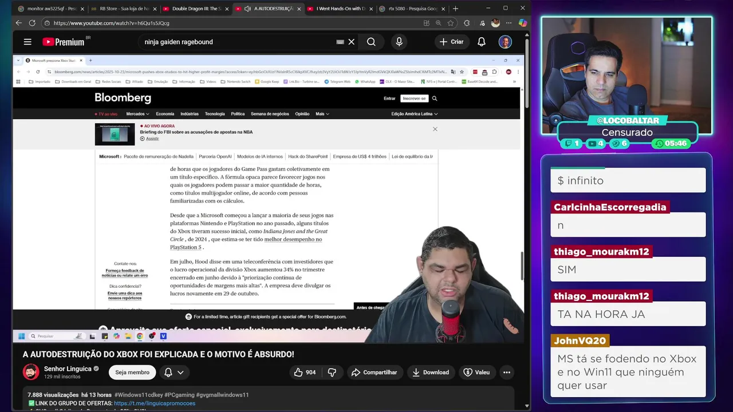Expand the Bloomberg Mais menu
Viewport: 733px width, 412px height.
coord(322,114)
